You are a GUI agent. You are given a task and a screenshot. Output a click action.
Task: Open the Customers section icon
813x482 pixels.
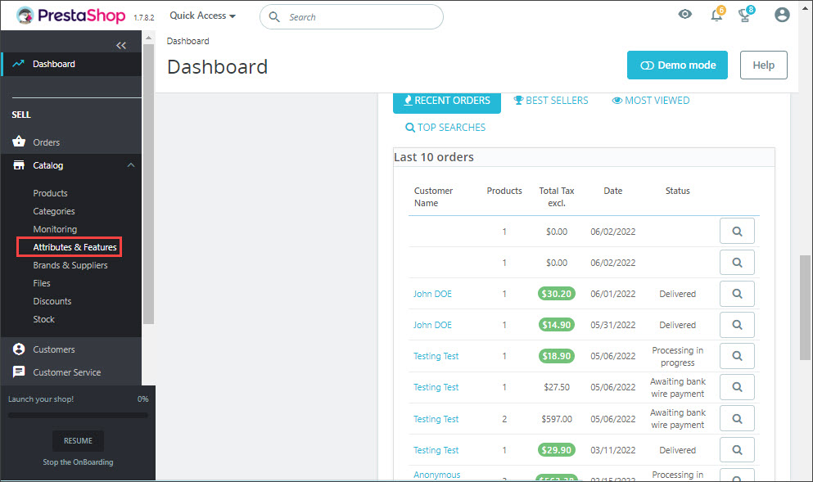tap(18, 349)
